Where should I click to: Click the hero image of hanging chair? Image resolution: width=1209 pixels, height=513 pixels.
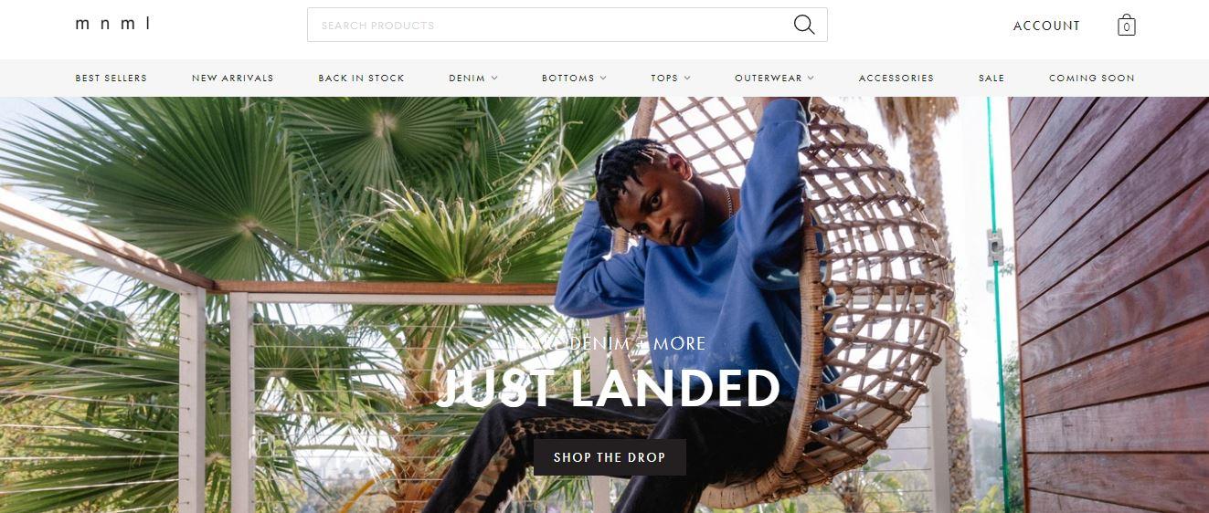pos(604,304)
